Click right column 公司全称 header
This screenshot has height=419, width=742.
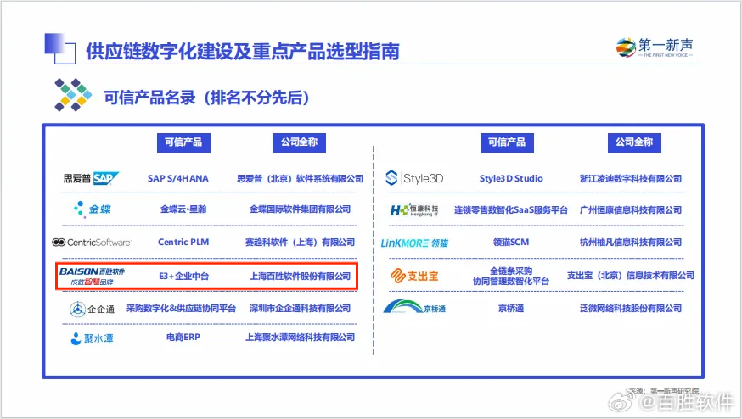(x=634, y=142)
